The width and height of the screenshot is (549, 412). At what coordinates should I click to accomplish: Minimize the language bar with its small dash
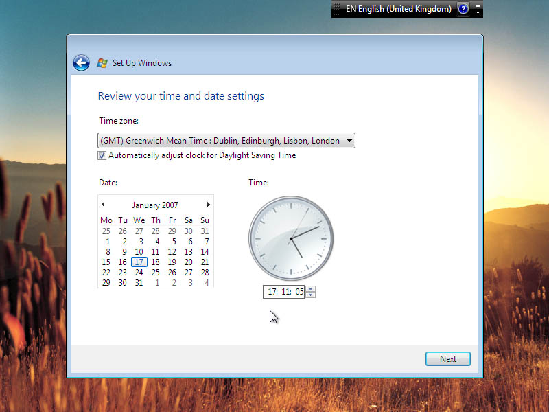[478, 5]
